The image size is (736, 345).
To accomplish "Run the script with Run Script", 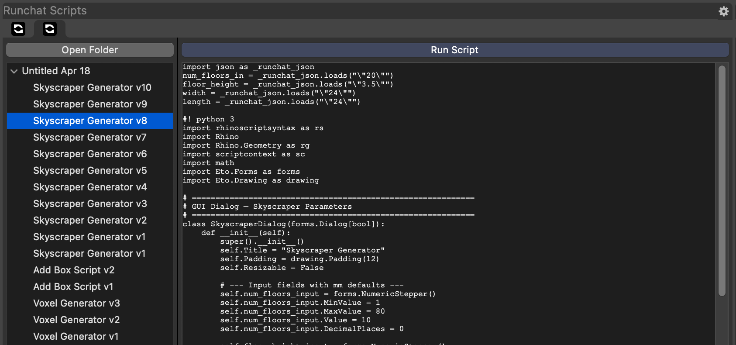I will [x=455, y=50].
